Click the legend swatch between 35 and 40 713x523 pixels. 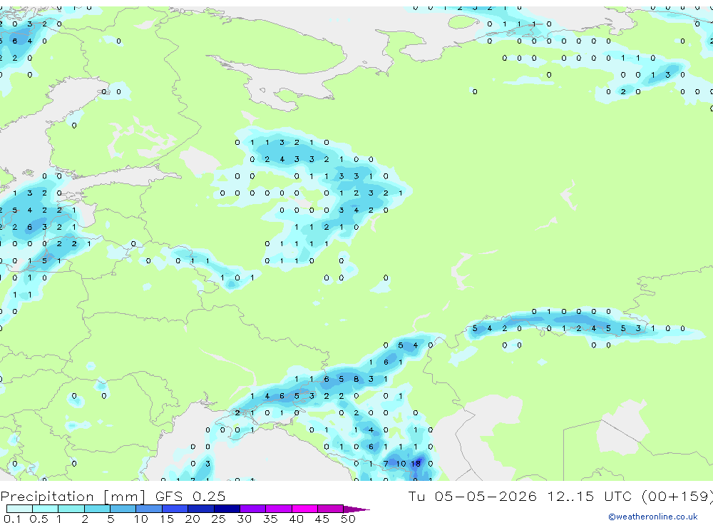(279, 509)
